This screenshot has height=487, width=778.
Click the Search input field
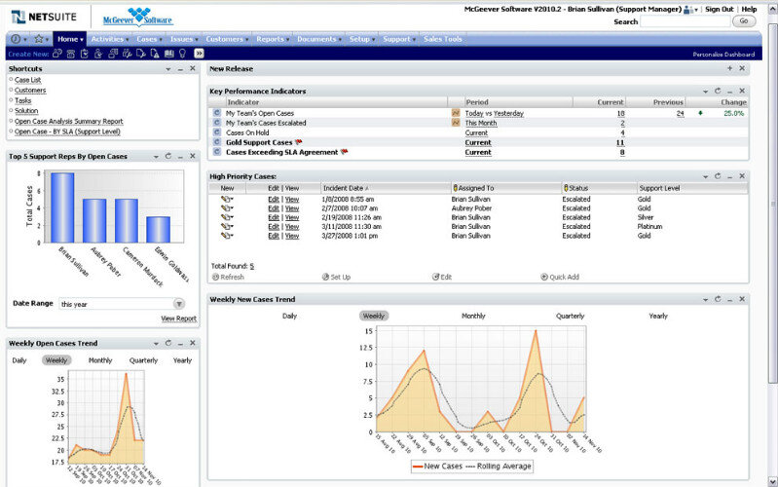(x=685, y=21)
